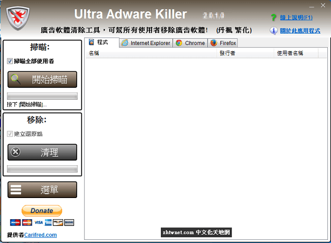Open the 選單 menu button
This screenshot has width=331, height=243.
42,190
